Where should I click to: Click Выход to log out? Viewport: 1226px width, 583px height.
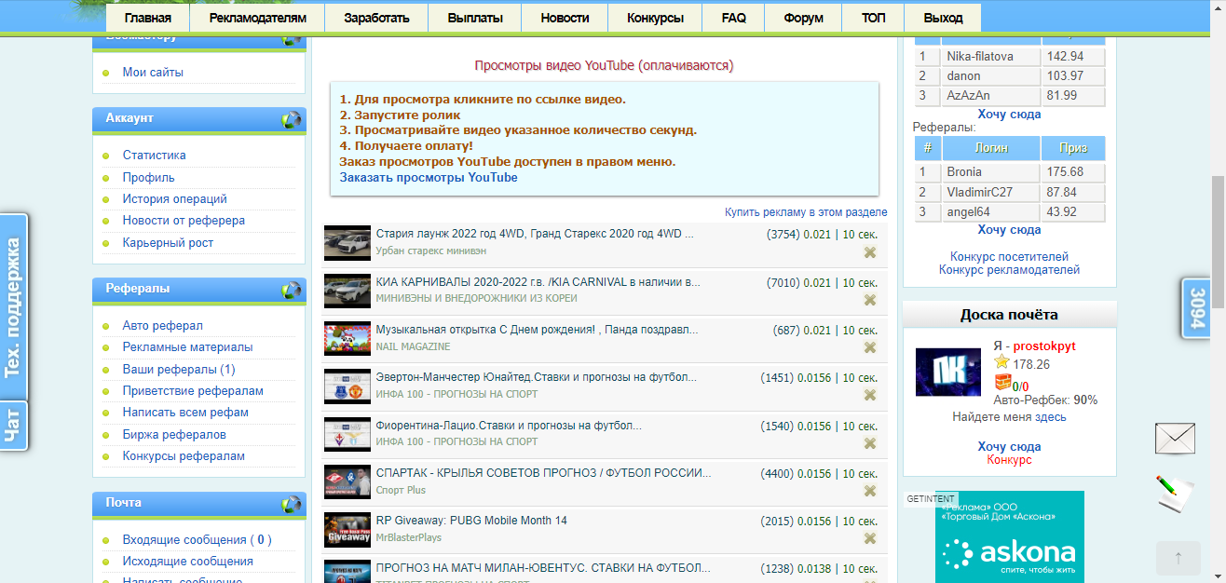click(x=943, y=18)
